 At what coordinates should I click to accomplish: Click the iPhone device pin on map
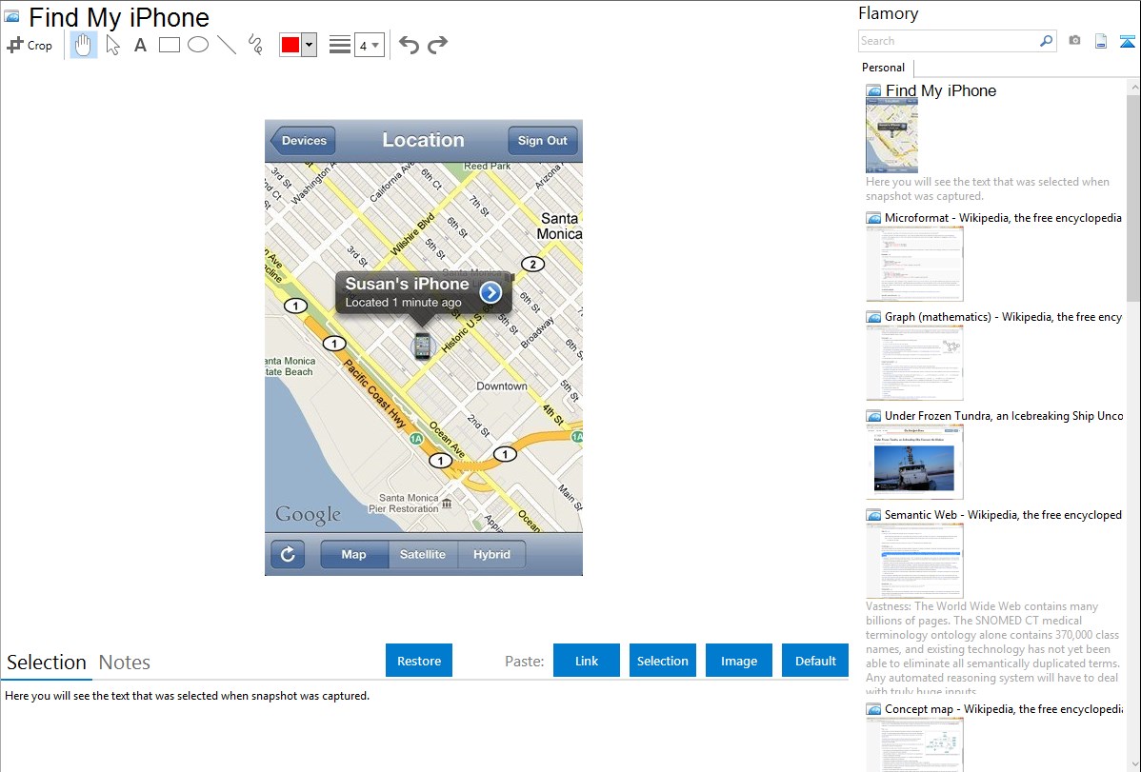422,346
